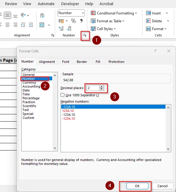Expand the Merge & Center dropdown arrow
Image resolution: width=176 pixels, height=192 pixels.
49,25
